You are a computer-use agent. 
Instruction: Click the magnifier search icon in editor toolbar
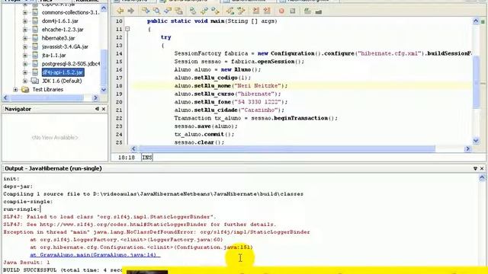coord(156,11)
